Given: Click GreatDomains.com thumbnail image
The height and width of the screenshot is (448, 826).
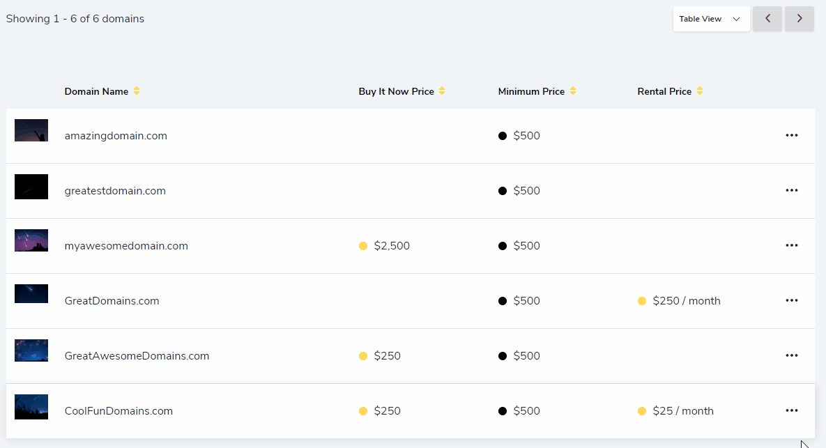Looking at the screenshot, I should (x=31, y=294).
